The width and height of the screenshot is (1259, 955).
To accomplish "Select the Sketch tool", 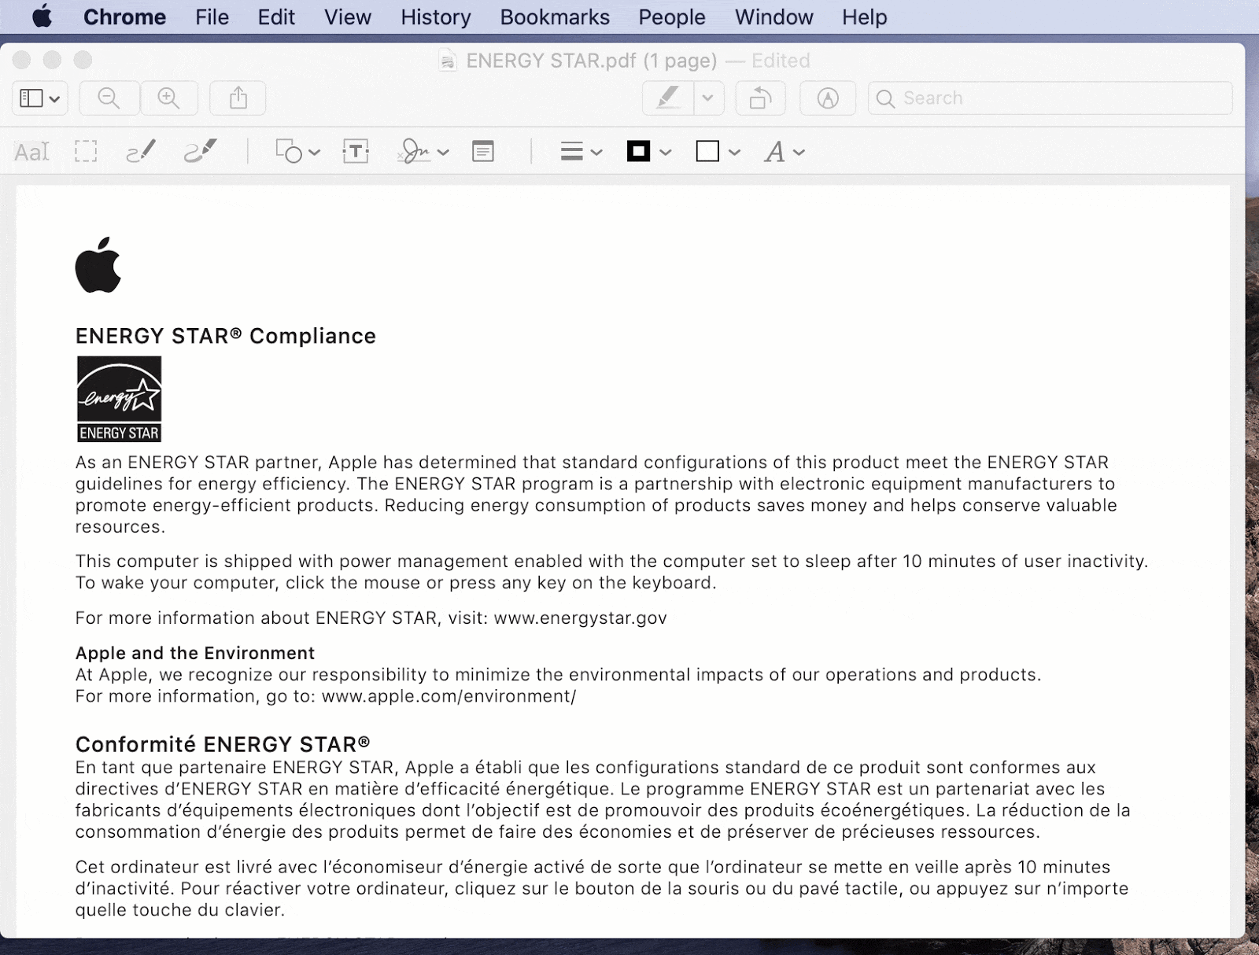I will pyautogui.click(x=141, y=151).
